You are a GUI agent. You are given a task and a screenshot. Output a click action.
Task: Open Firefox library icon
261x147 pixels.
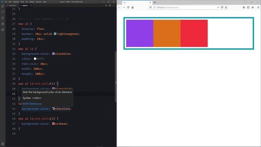(x=244, y=7)
